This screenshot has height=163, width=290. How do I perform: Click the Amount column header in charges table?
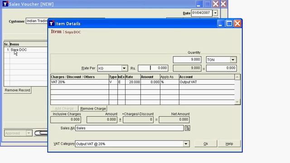(x=150, y=77)
